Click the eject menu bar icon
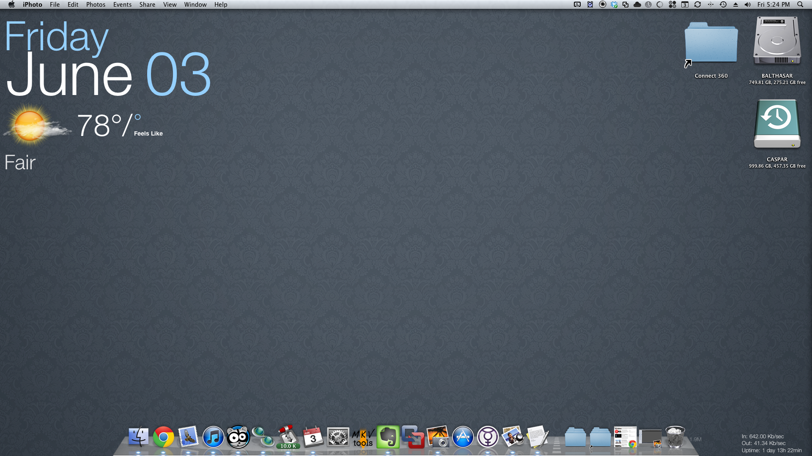The width and height of the screenshot is (812, 456). pyautogui.click(x=735, y=5)
